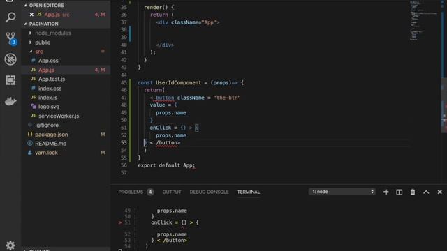Click 'UserIdComponent' in the code
The width and height of the screenshot is (447, 251).
[x=179, y=82]
